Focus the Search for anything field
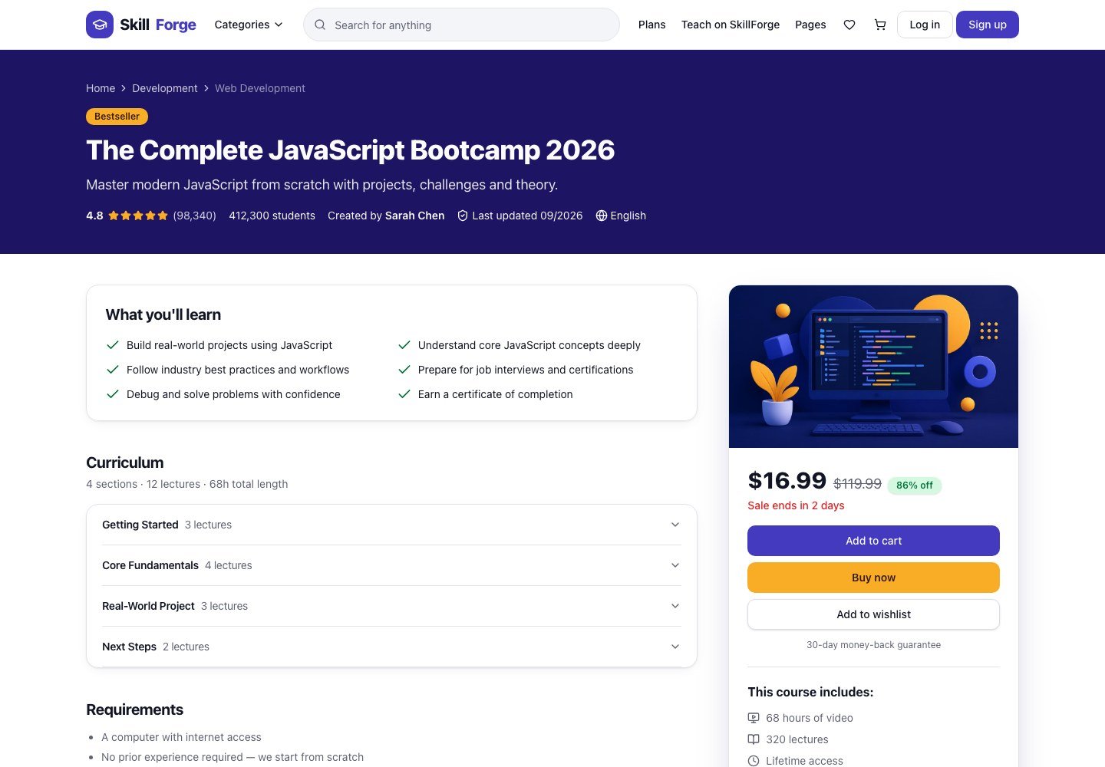Viewport: 1105px width, 767px height. click(x=461, y=25)
